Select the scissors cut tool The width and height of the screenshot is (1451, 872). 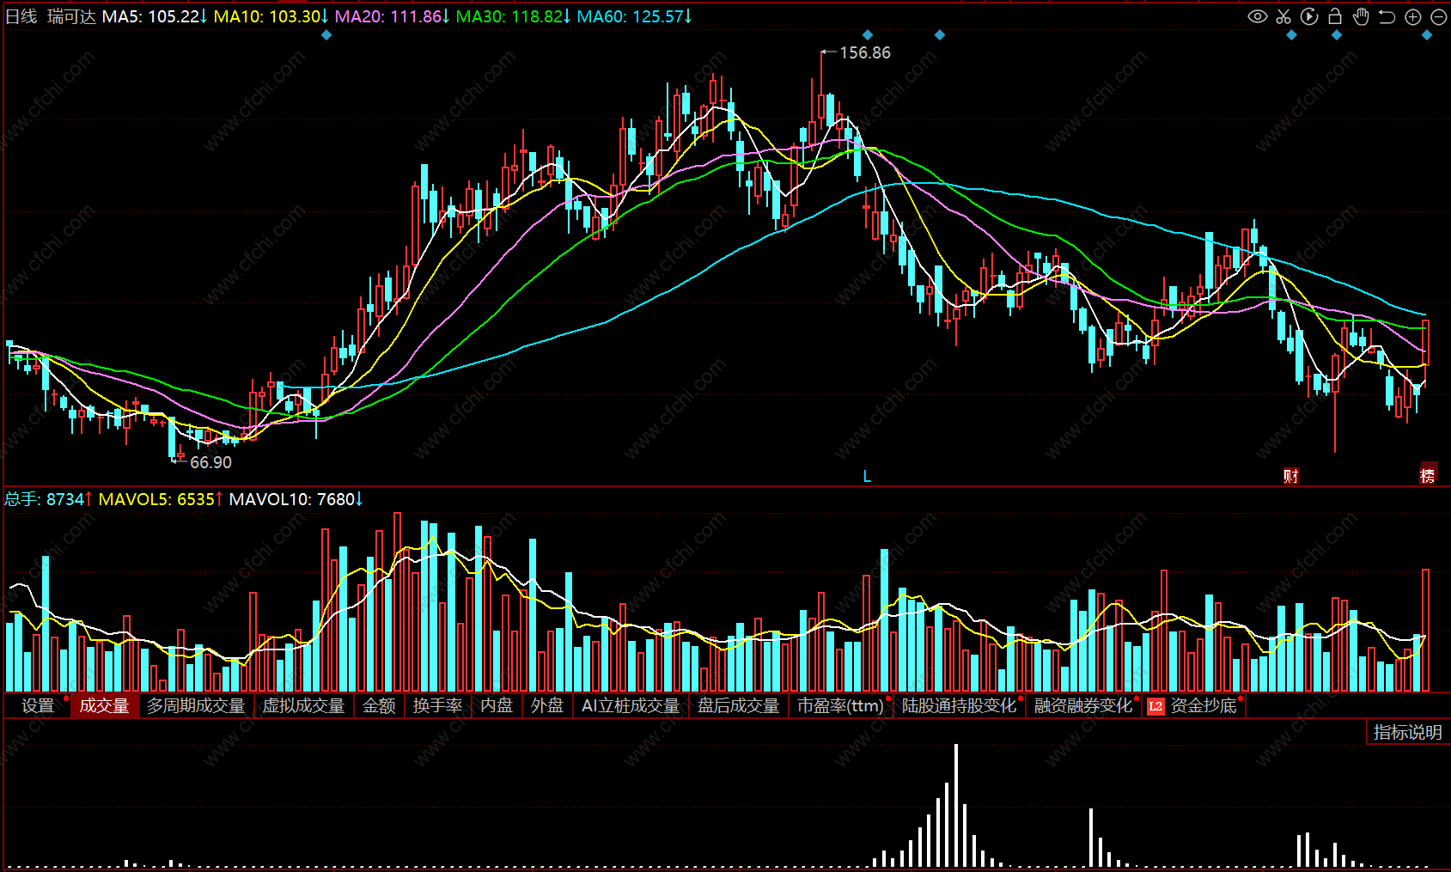coord(1283,16)
